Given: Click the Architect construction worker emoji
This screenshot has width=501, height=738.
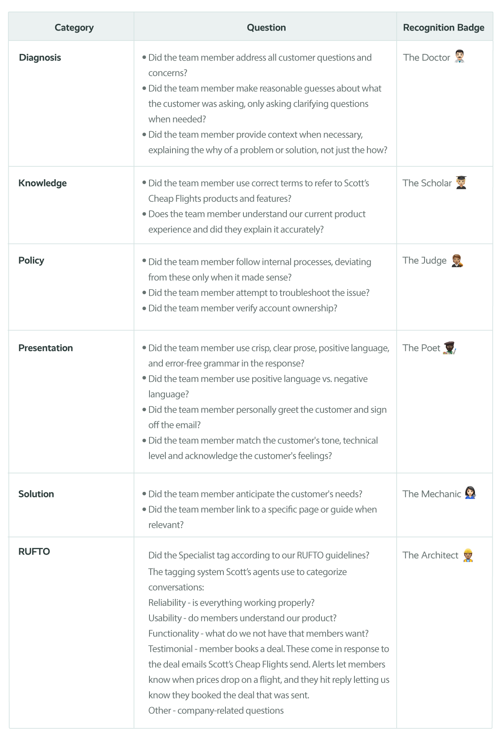Looking at the screenshot, I should pos(468,555).
